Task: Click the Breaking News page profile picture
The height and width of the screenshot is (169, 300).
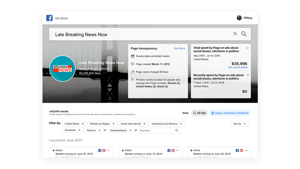Action: pyautogui.click(x=62, y=69)
